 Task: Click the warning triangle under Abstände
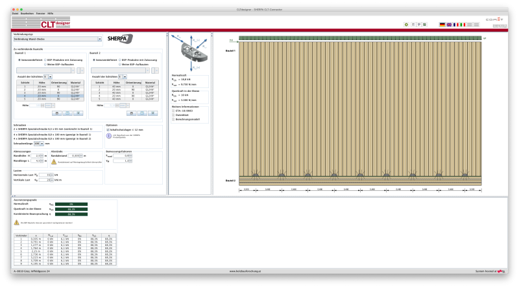54,161
